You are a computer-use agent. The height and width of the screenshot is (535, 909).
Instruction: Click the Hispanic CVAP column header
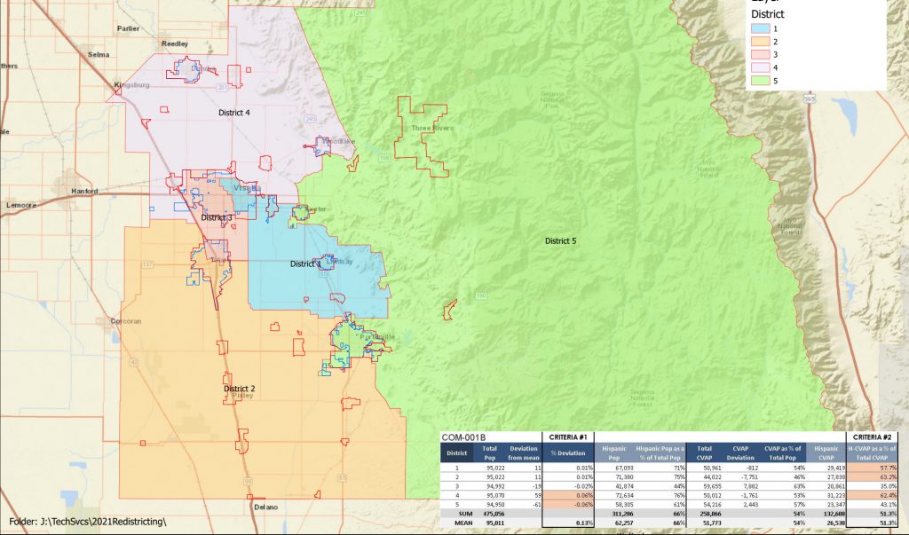click(826, 452)
